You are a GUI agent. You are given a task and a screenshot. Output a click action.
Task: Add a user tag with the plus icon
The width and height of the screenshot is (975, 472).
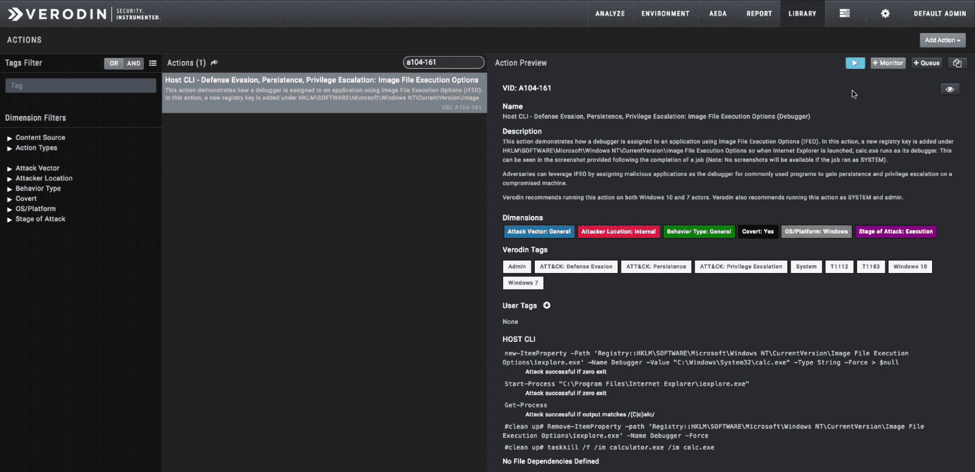coord(547,305)
